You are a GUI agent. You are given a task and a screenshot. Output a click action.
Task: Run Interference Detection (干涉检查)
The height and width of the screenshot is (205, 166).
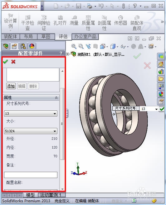coord(27,23)
